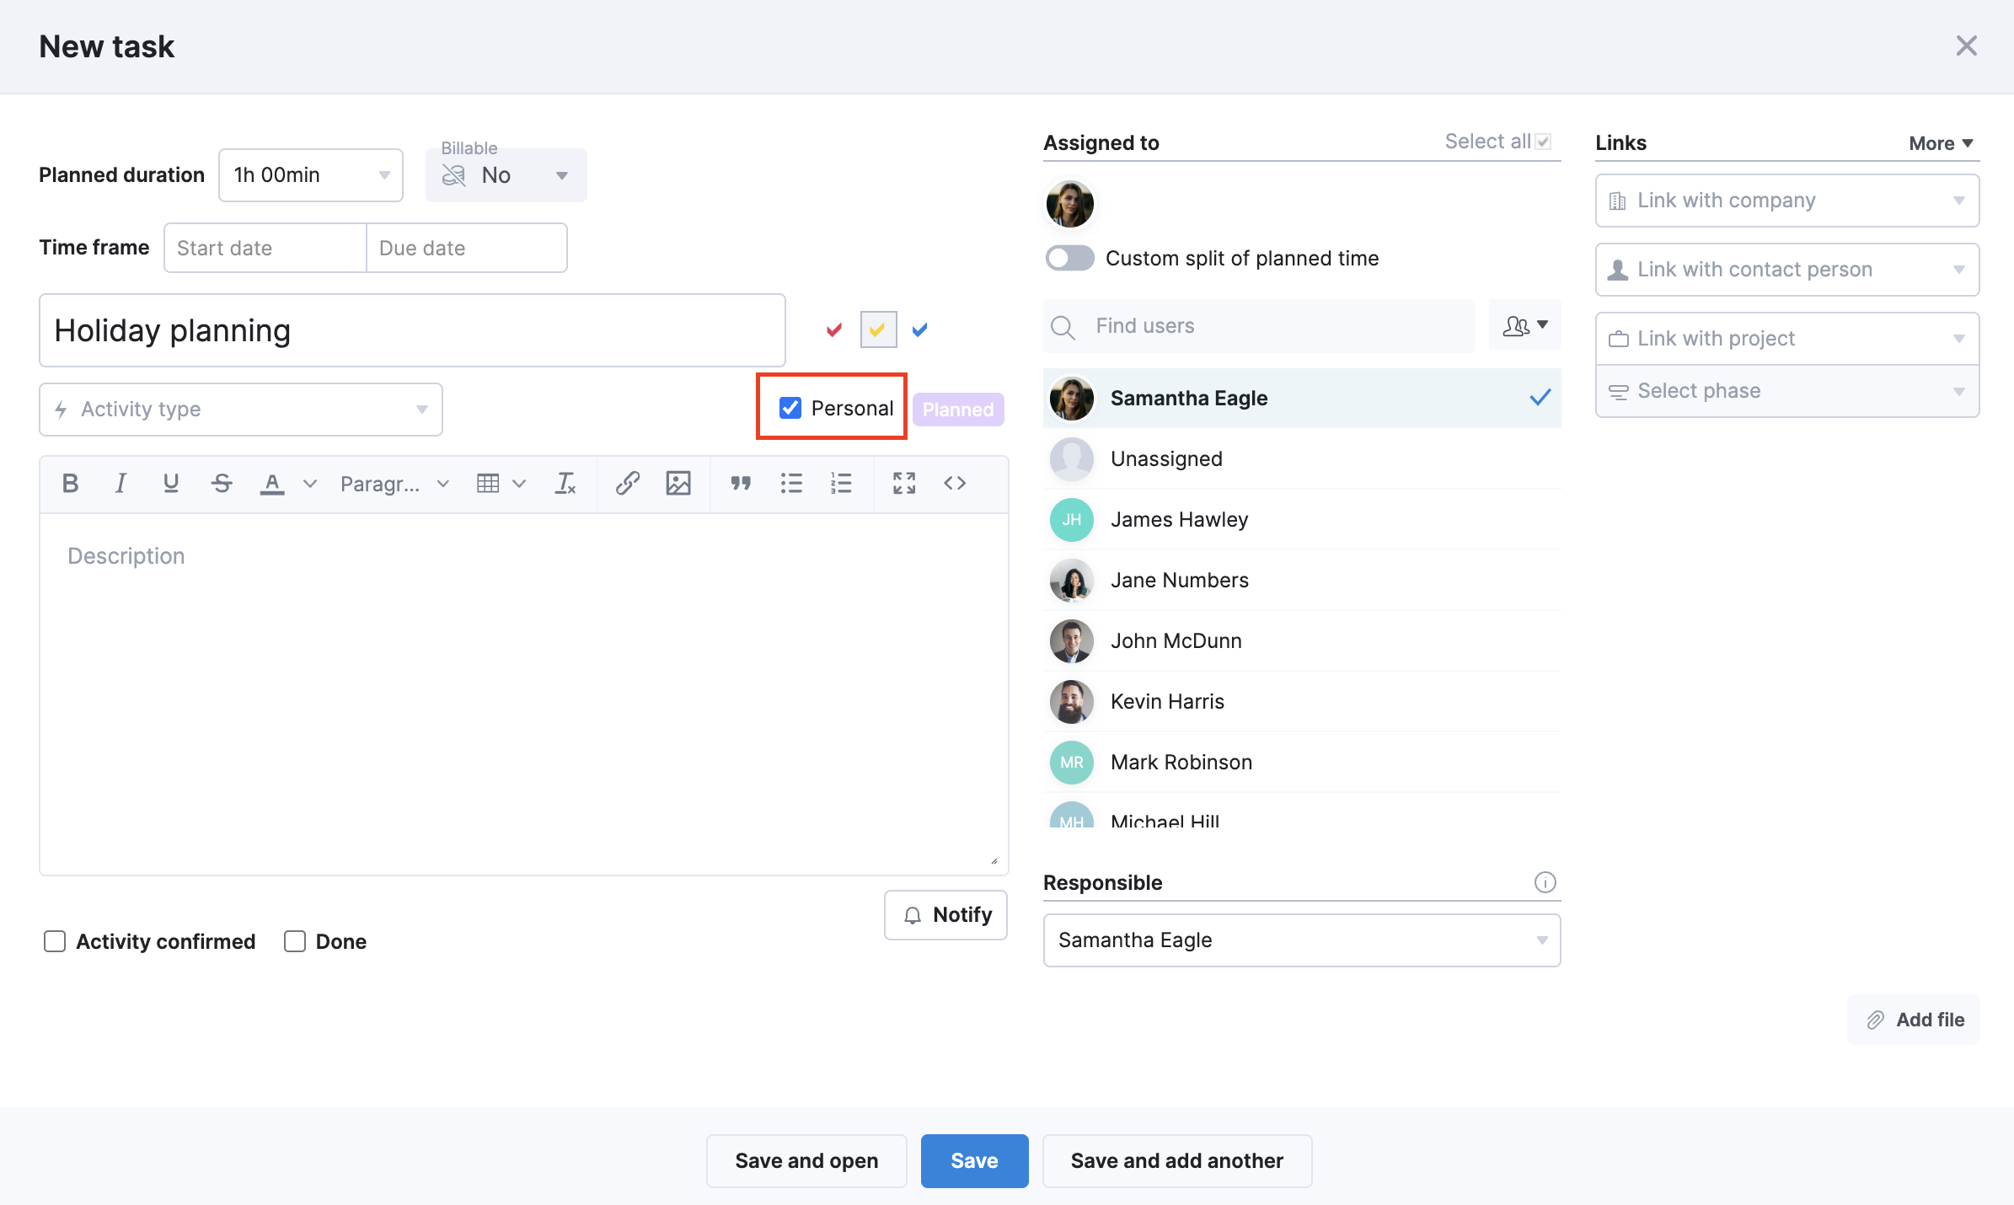Apply bold formatting in the description toolbar
The image size is (2014, 1205).
pyautogui.click(x=70, y=483)
